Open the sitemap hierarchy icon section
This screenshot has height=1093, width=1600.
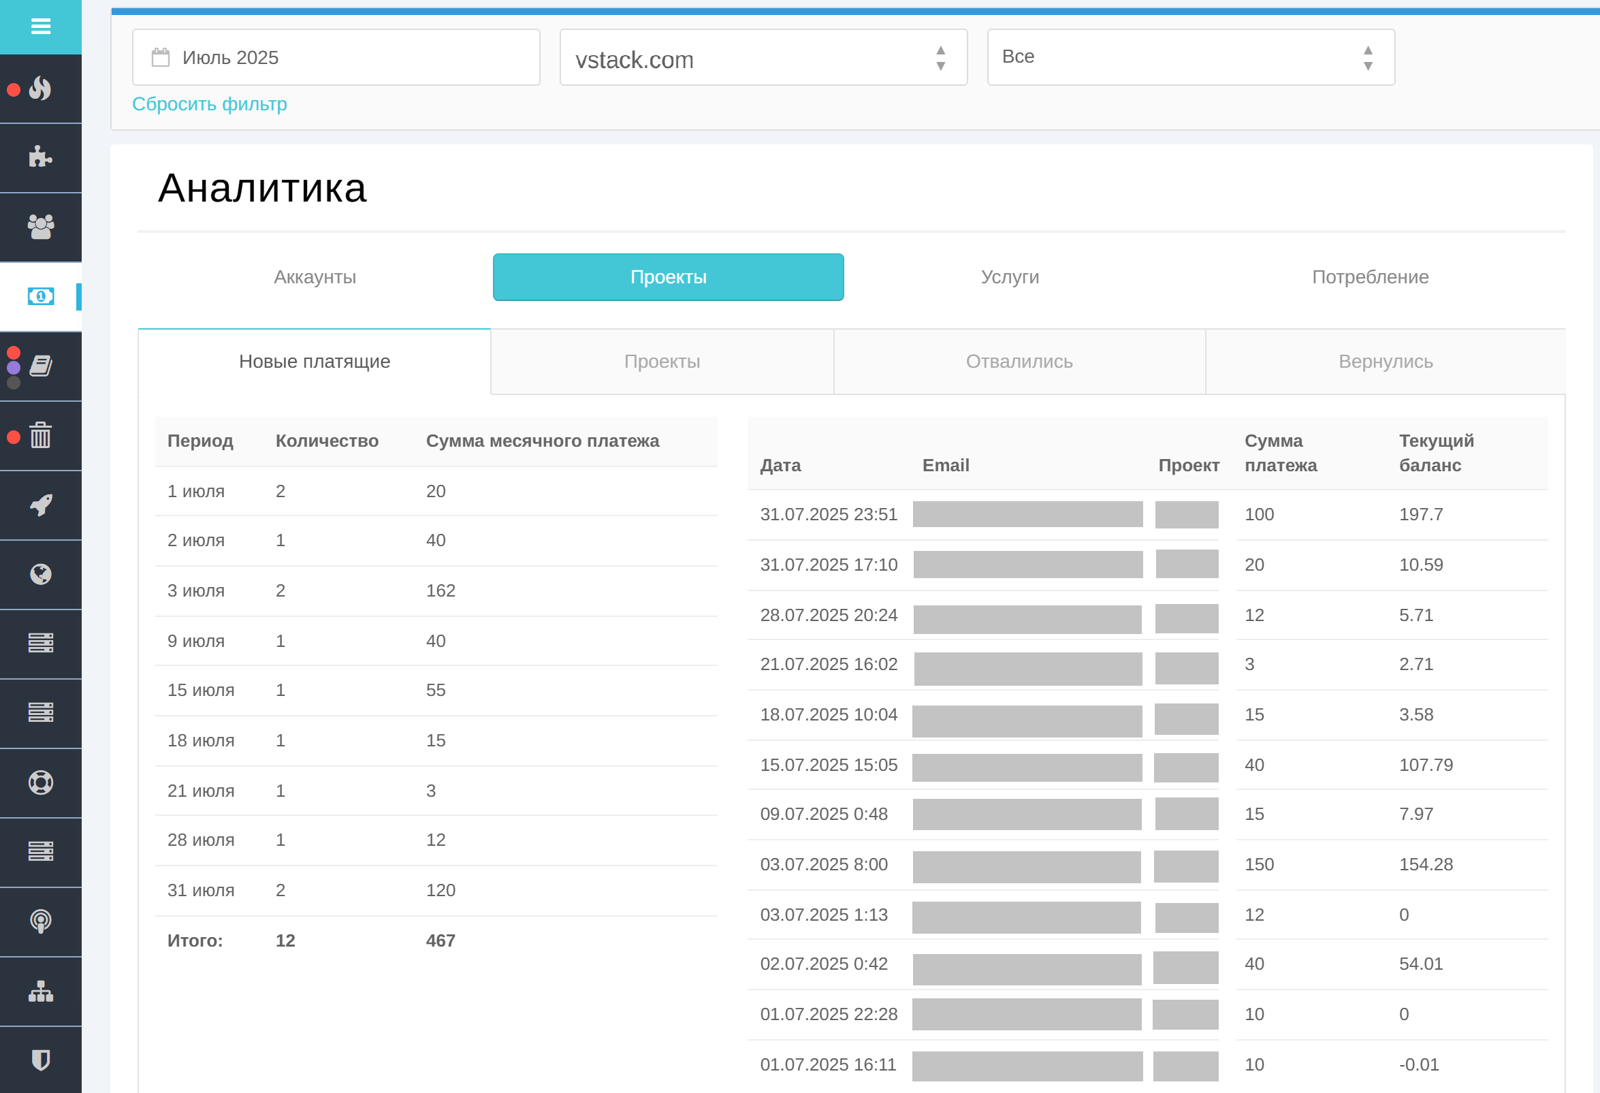click(41, 991)
